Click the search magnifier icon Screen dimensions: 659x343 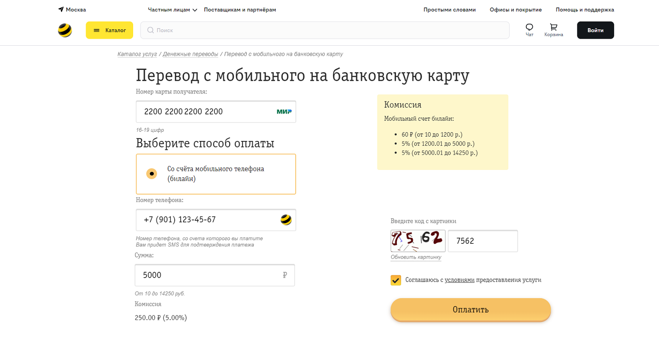pyautogui.click(x=151, y=30)
